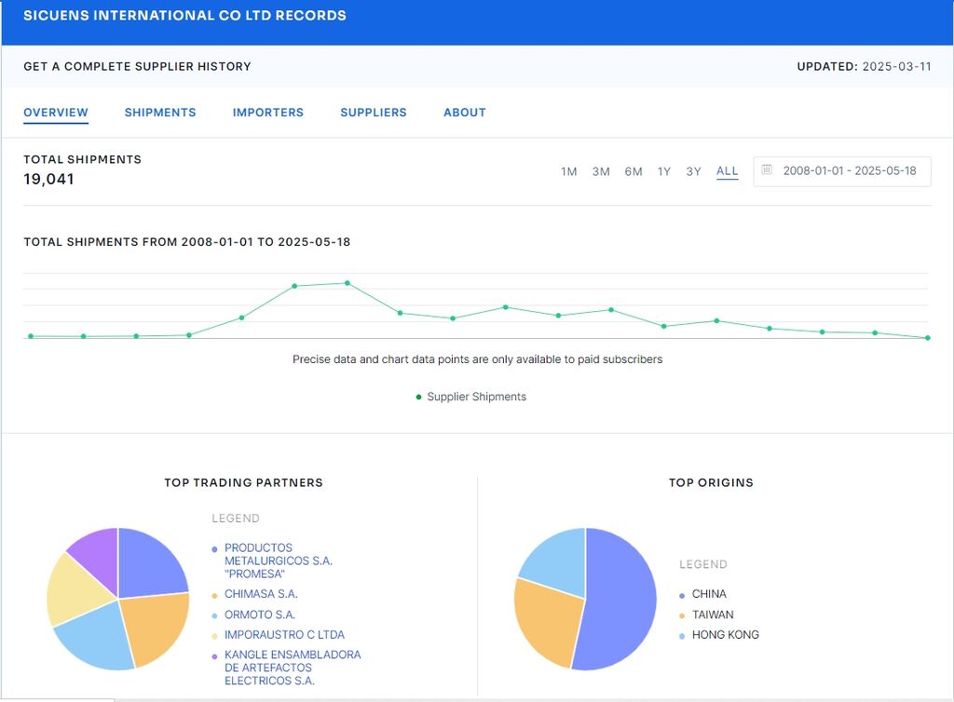Click the calendar icon in date range field

pos(767,170)
